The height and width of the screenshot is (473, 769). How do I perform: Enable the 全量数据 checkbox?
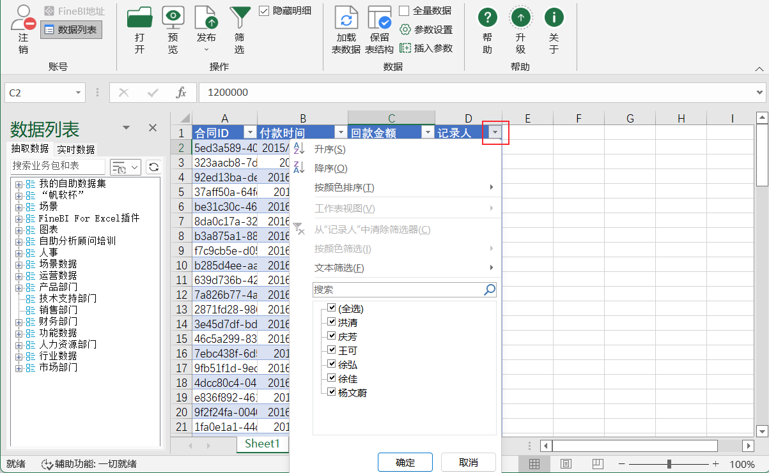(403, 10)
